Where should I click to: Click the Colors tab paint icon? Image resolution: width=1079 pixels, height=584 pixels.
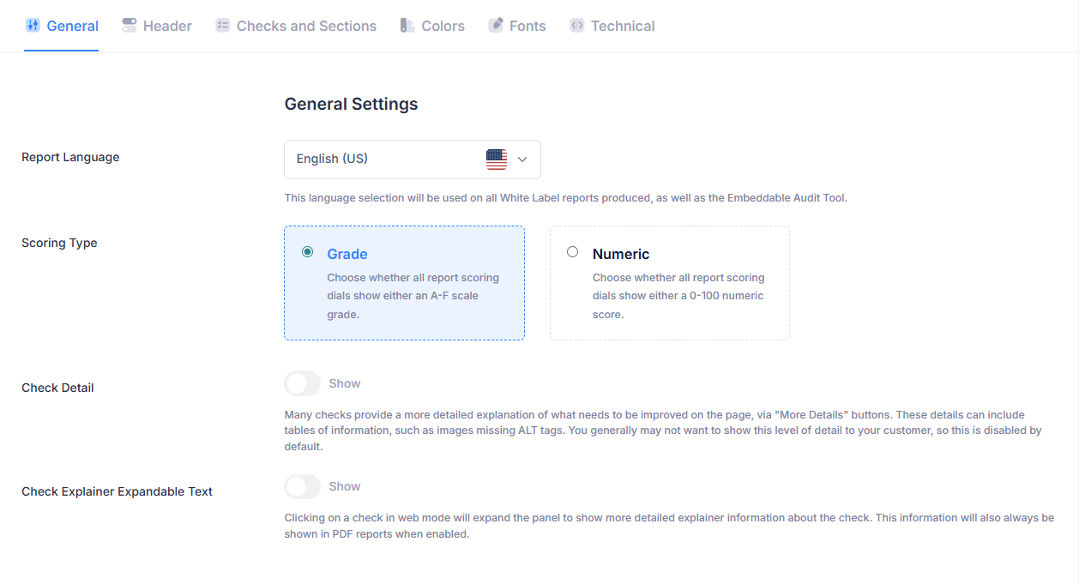407,26
